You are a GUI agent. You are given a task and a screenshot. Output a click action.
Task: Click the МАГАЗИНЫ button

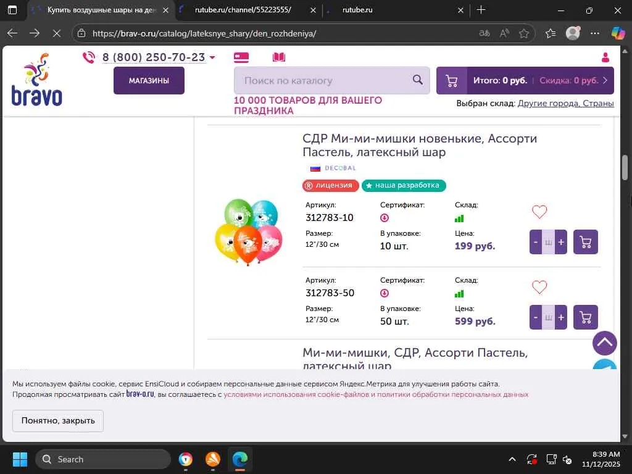149,81
